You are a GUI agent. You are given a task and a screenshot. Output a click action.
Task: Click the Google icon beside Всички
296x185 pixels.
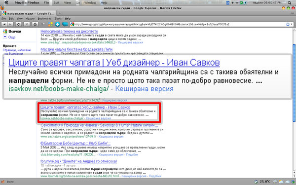point(5,32)
